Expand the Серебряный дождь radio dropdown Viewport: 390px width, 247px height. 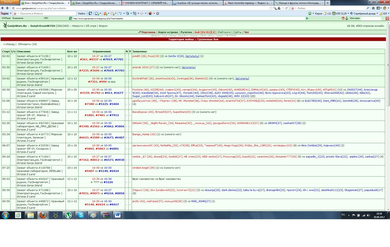tap(377, 13)
